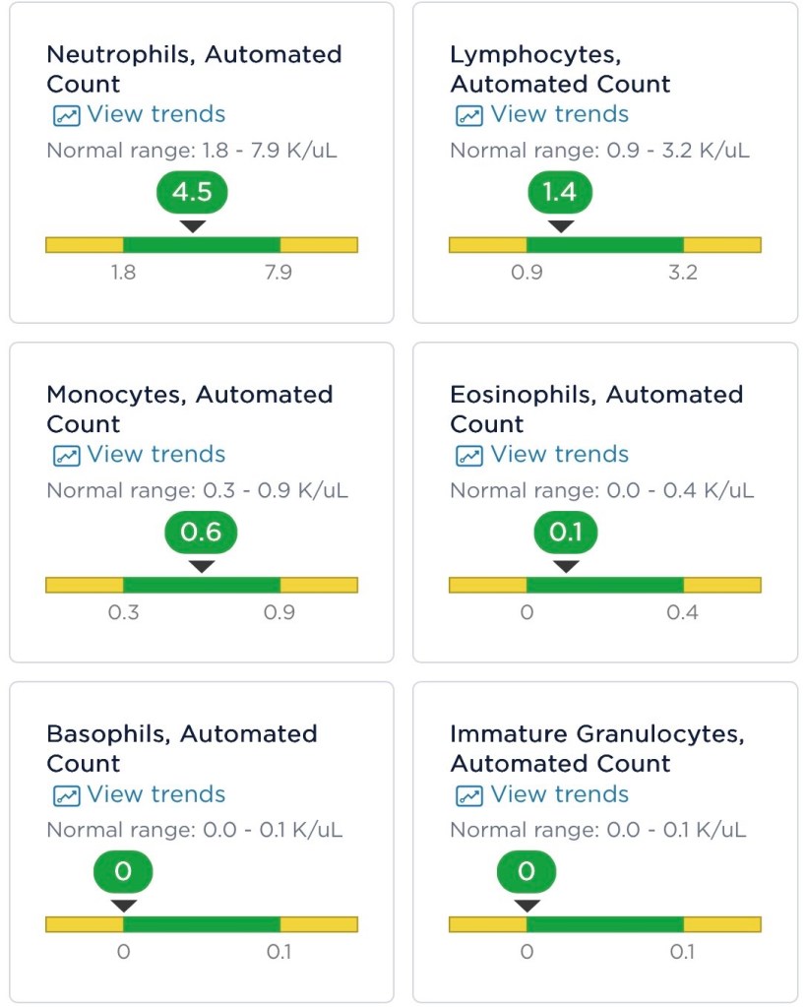The height and width of the screenshot is (1007, 806).
Task: Open View trends for Immature Granulocytes
Action: (559, 794)
